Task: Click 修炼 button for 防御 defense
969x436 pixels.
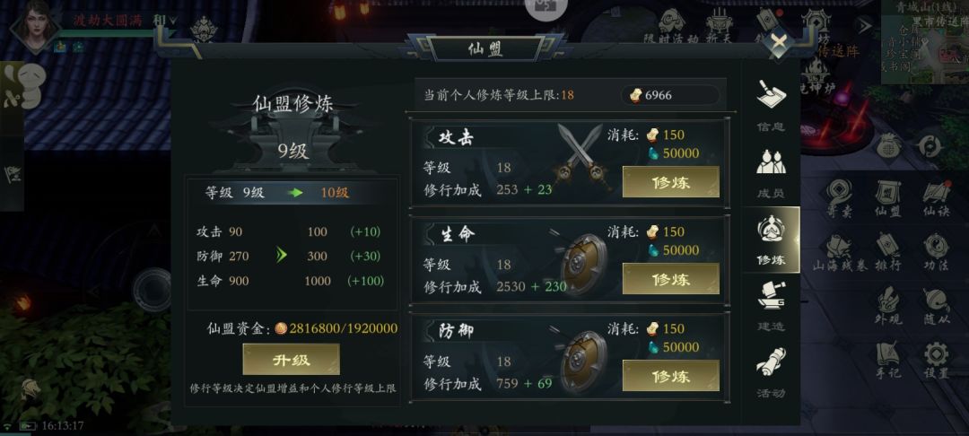Action: pos(670,376)
